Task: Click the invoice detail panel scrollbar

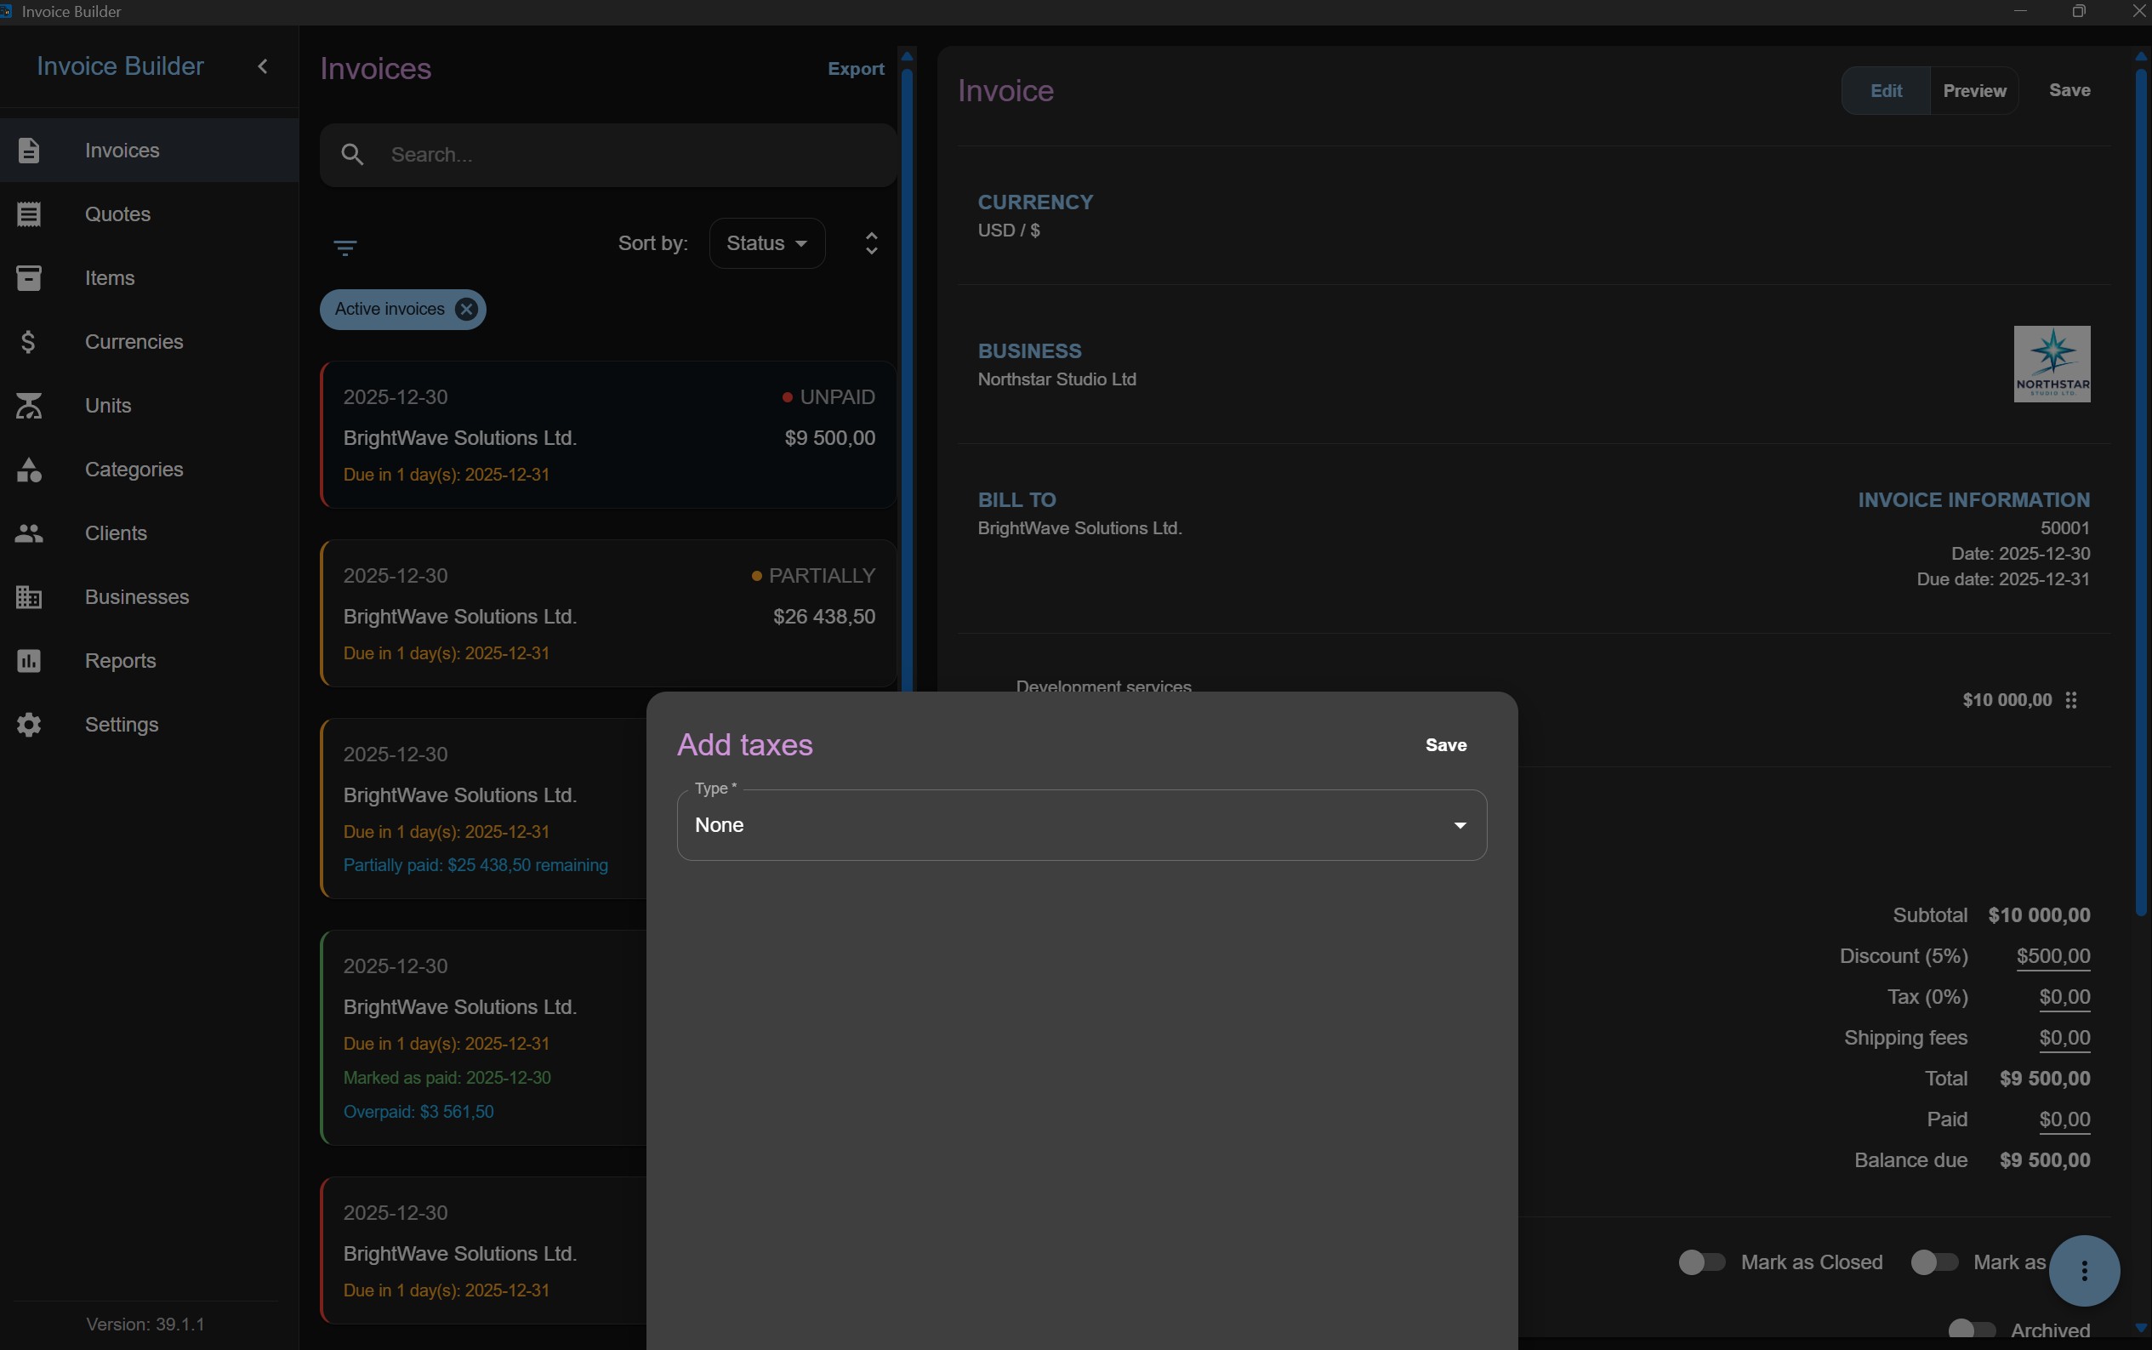Action: (x=2140, y=491)
